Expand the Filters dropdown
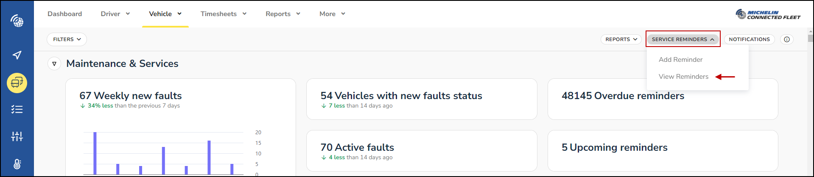814x177 pixels. pyautogui.click(x=67, y=39)
